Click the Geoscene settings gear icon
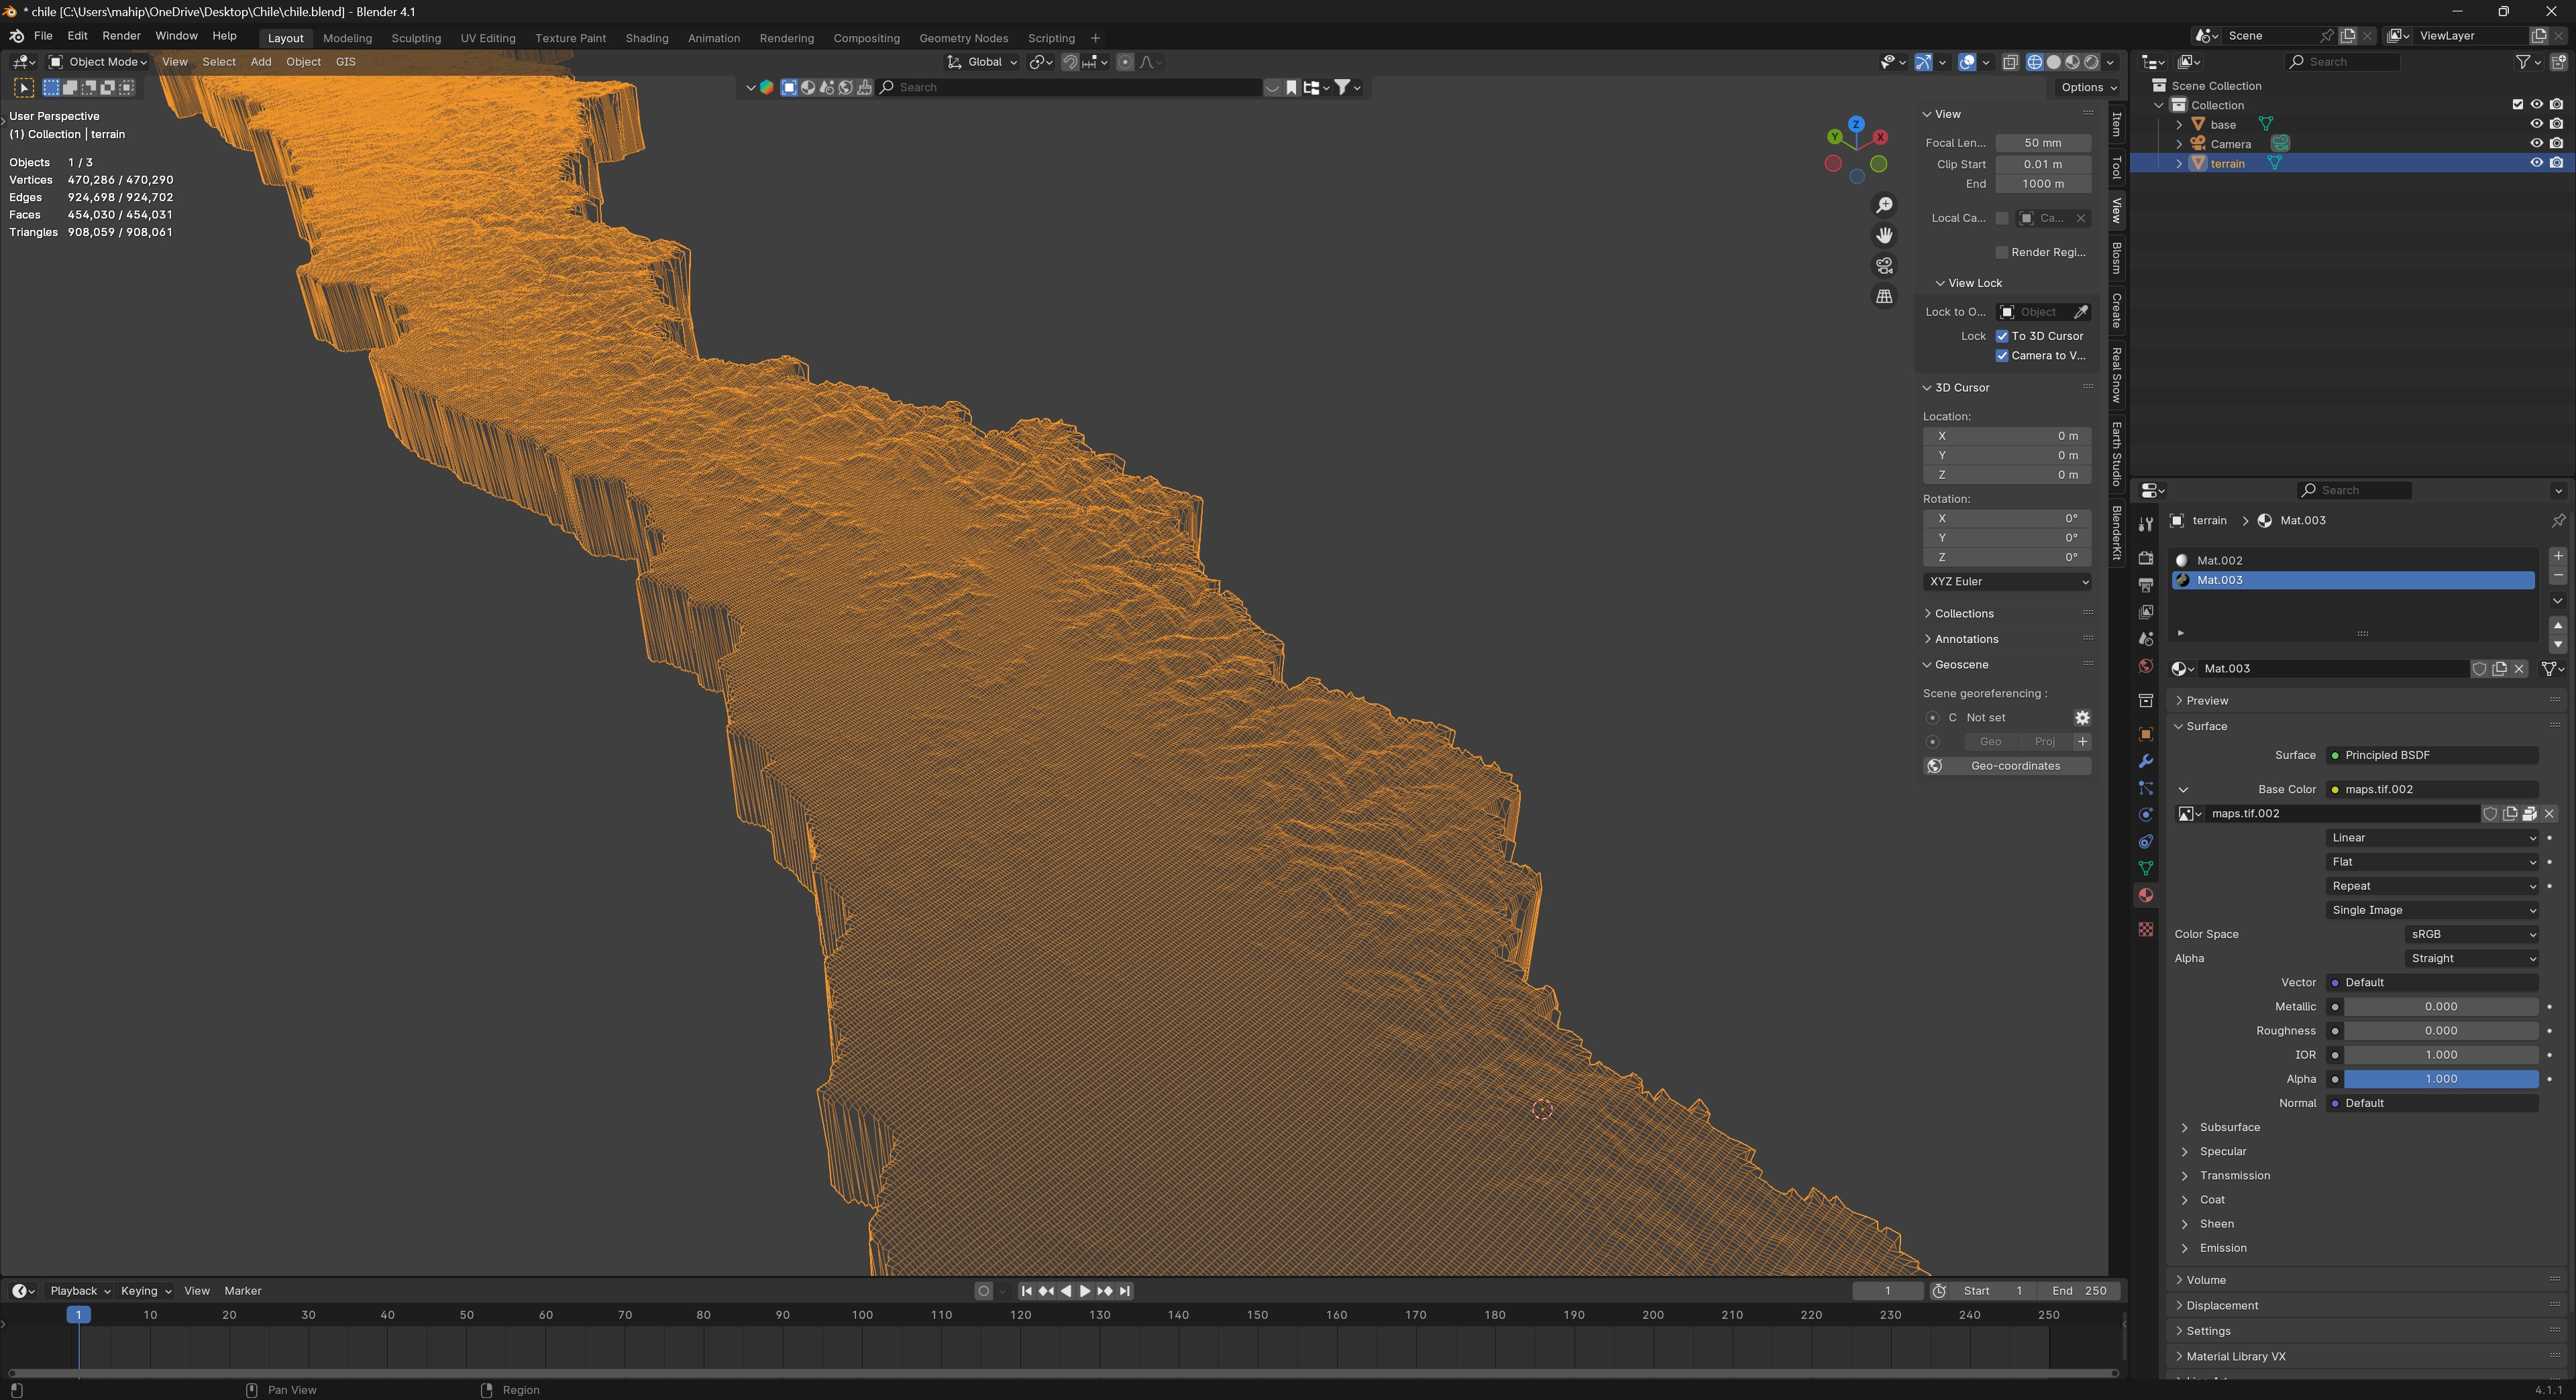The width and height of the screenshot is (2576, 1400). coord(2082,717)
